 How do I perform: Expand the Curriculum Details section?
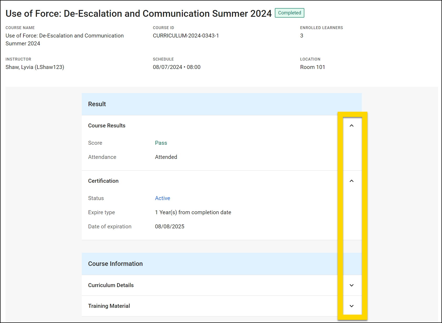point(352,286)
